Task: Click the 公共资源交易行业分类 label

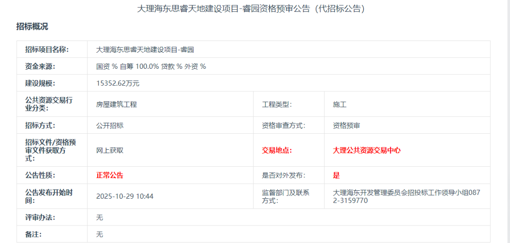Action: [49, 104]
